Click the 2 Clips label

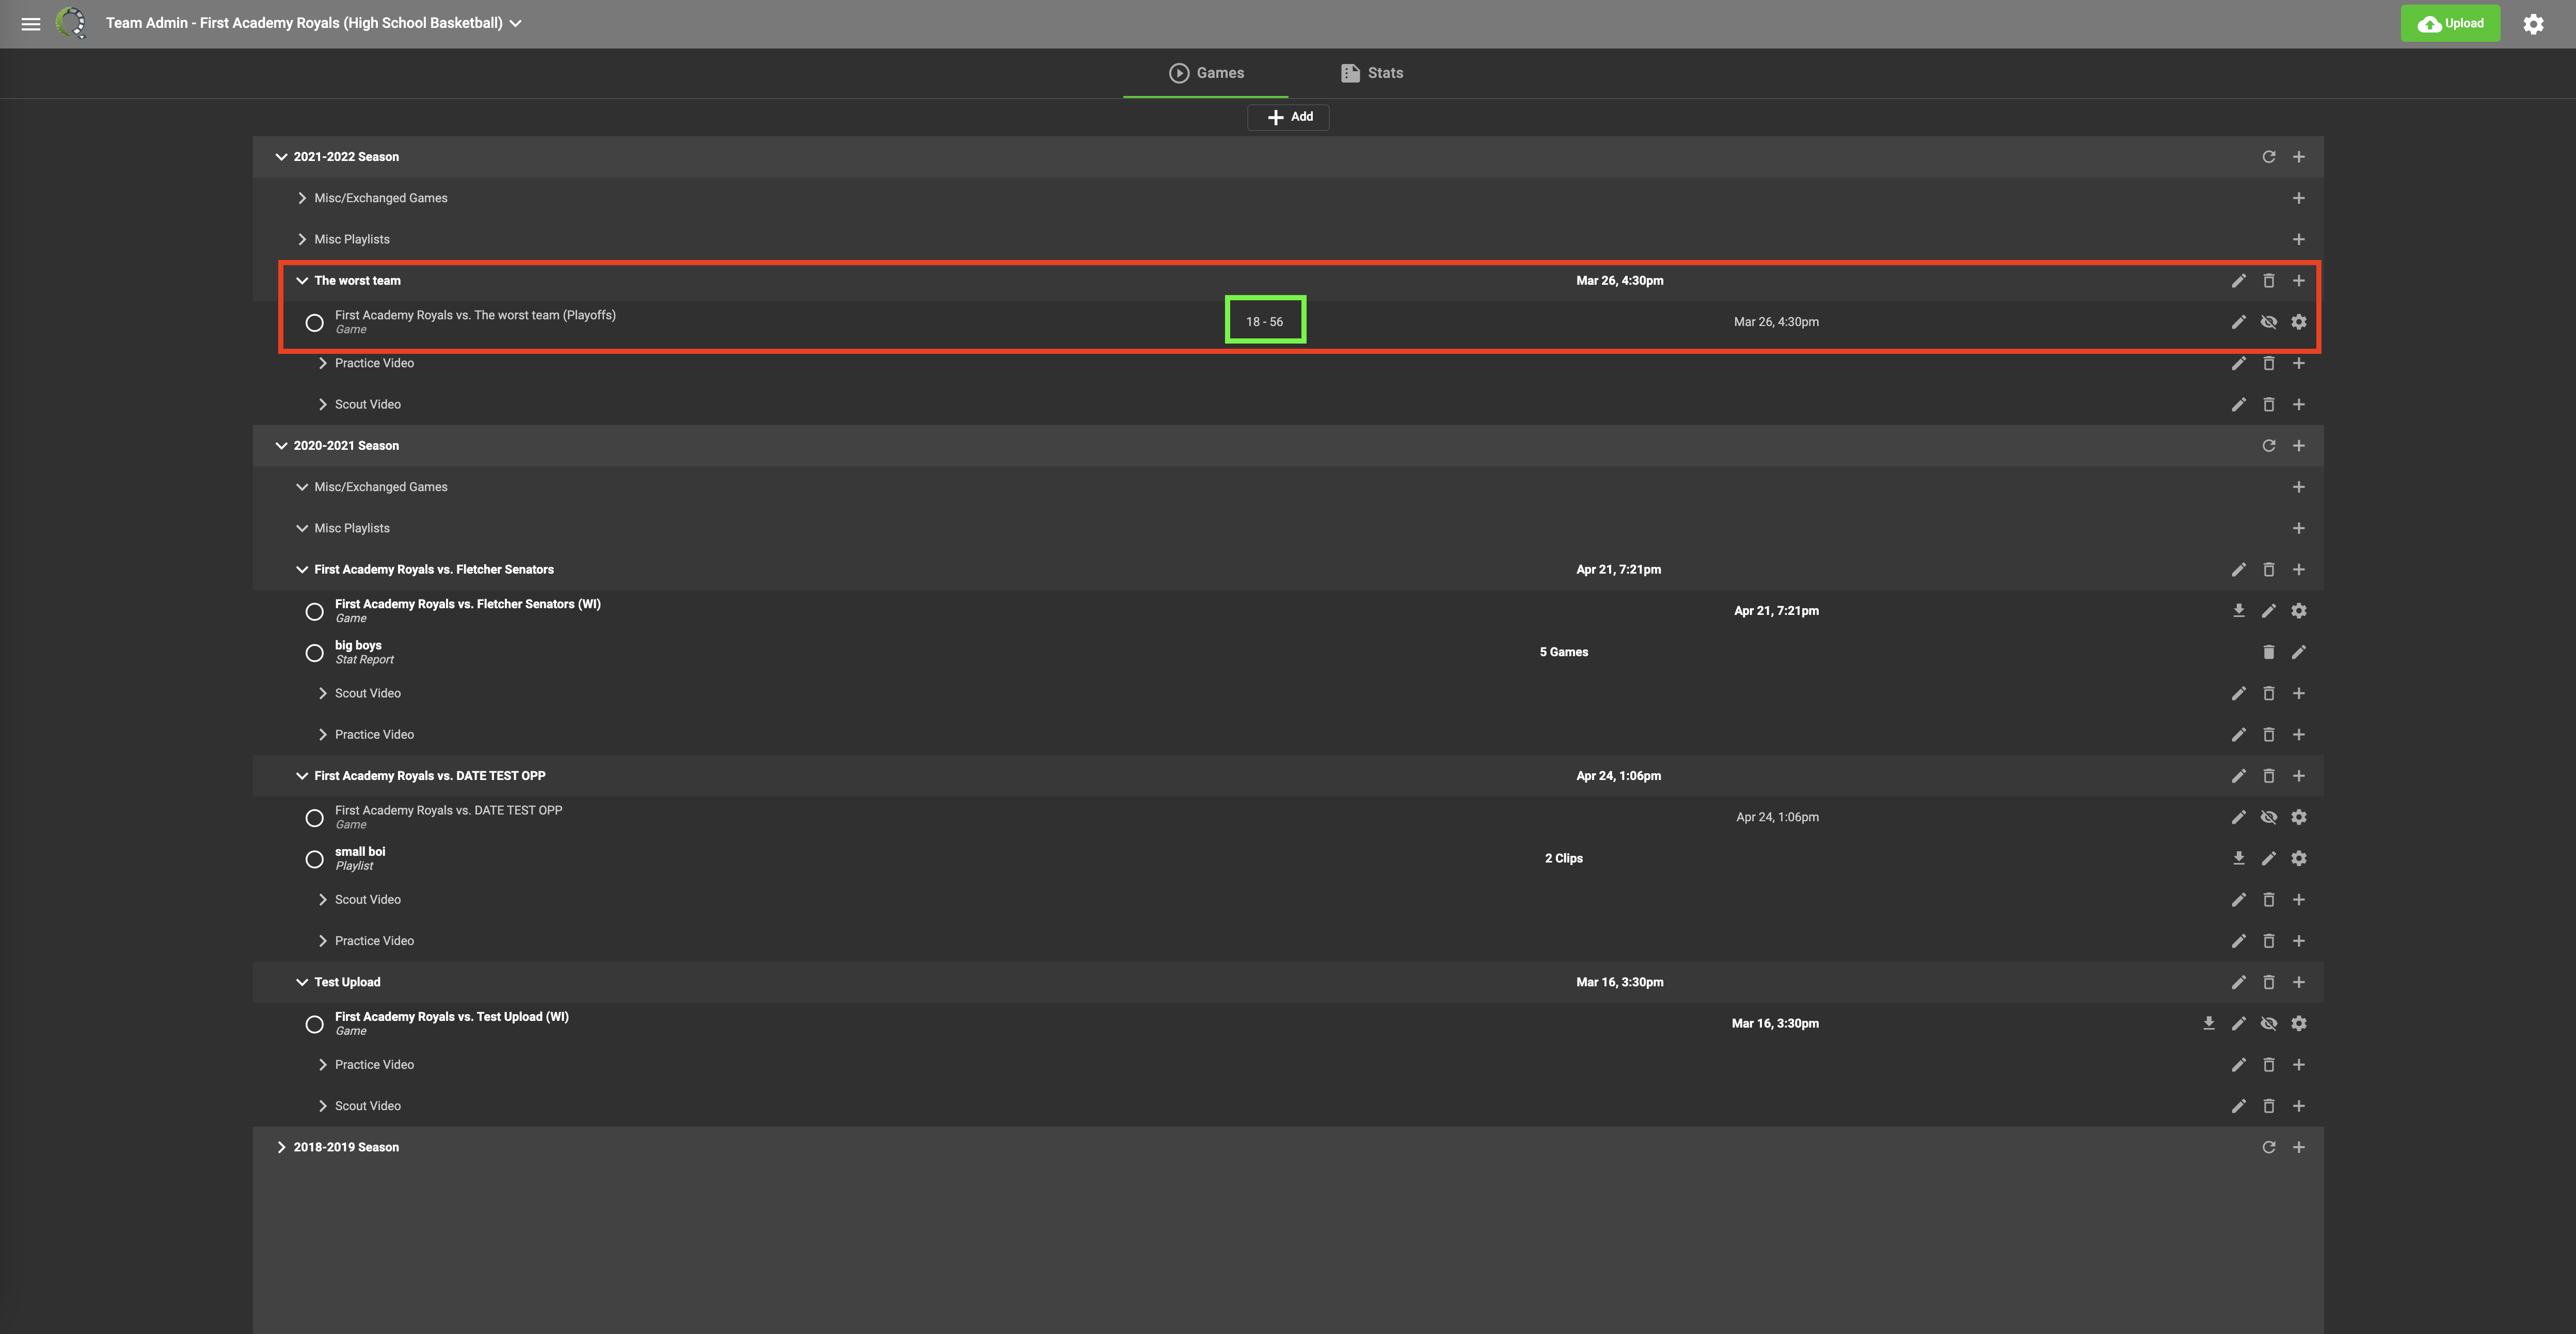click(1563, 858)
